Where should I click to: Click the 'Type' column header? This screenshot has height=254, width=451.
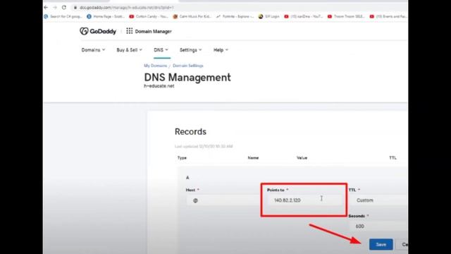(182, 158)
